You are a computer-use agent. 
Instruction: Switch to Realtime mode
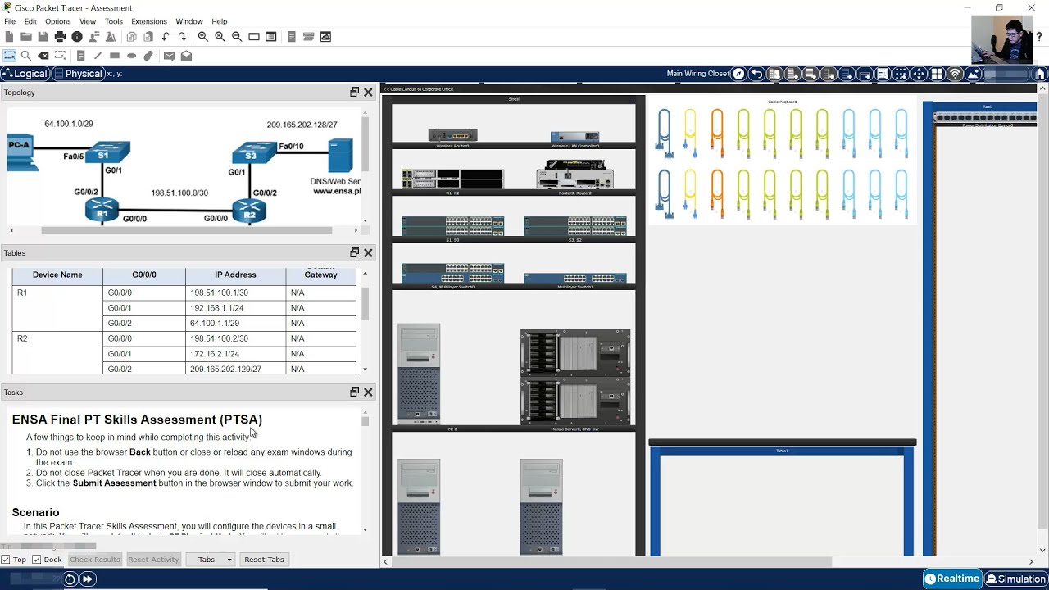click(952, 579)
